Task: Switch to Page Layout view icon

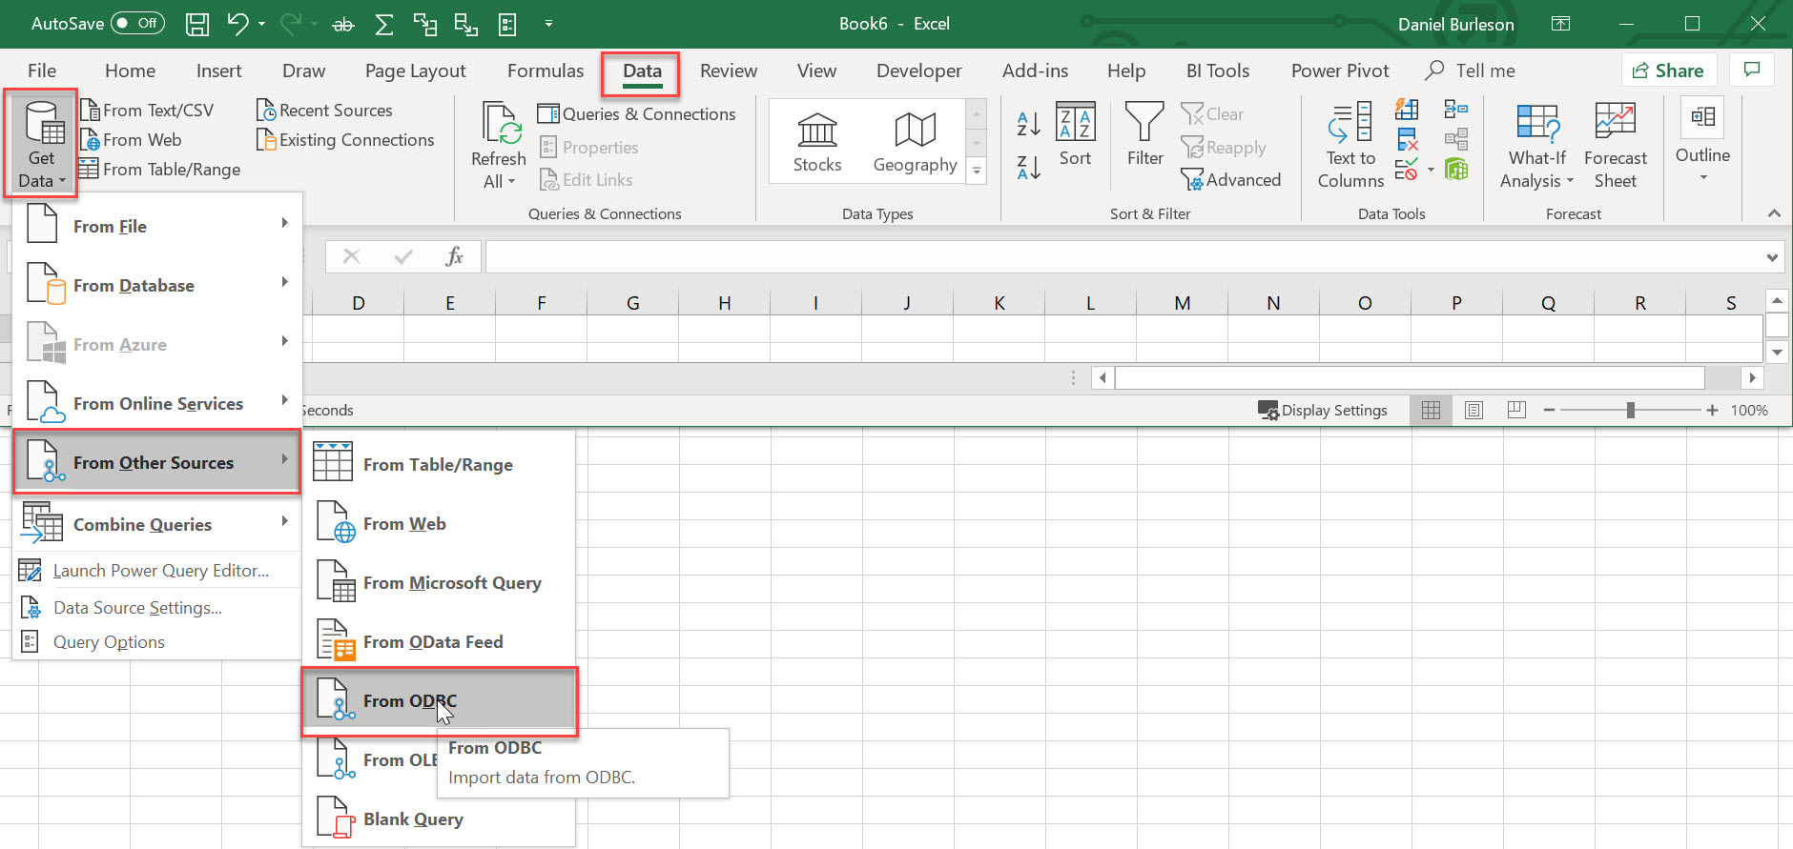Action: pos(1474,410)
